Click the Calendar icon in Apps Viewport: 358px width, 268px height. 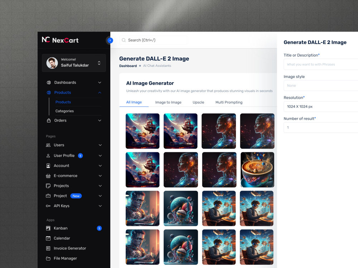pyautogui.click(x=48, y=238)
